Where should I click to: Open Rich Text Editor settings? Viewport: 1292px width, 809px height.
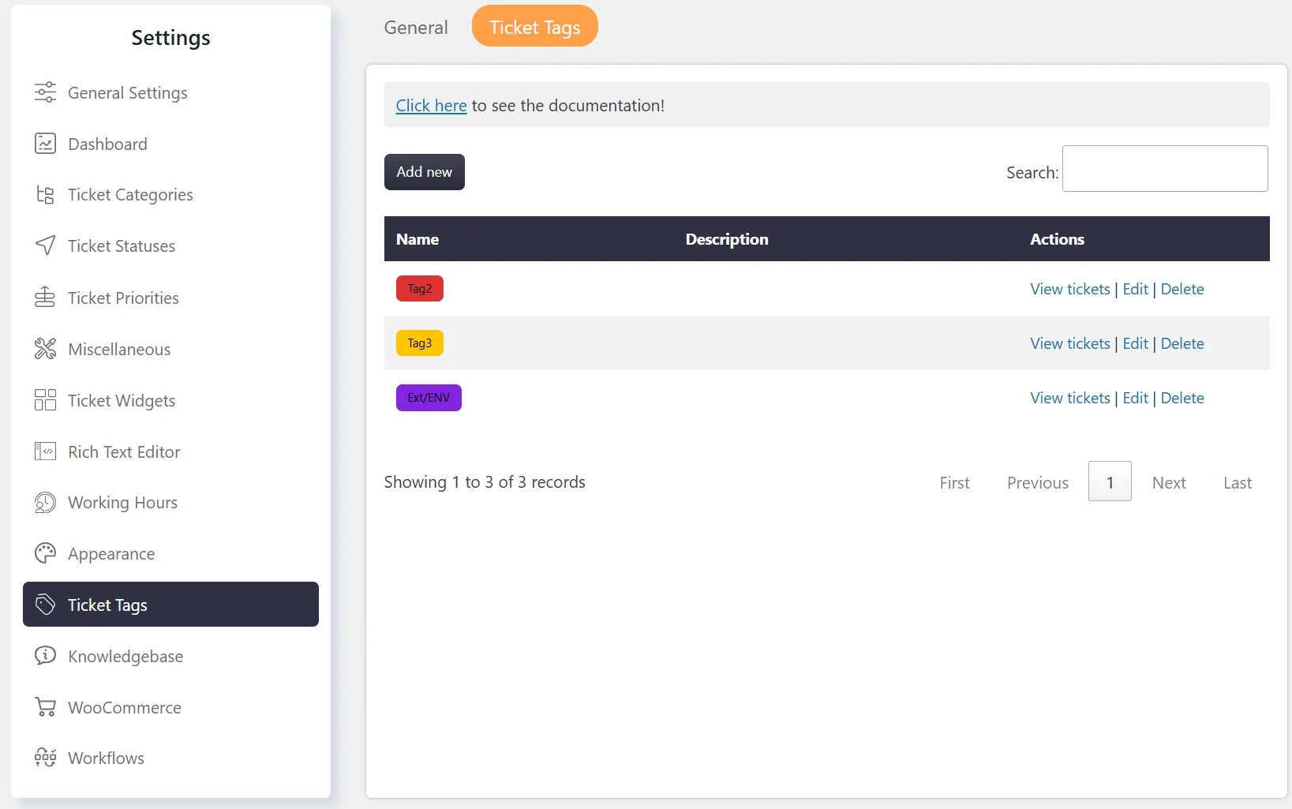click(124, 452)
